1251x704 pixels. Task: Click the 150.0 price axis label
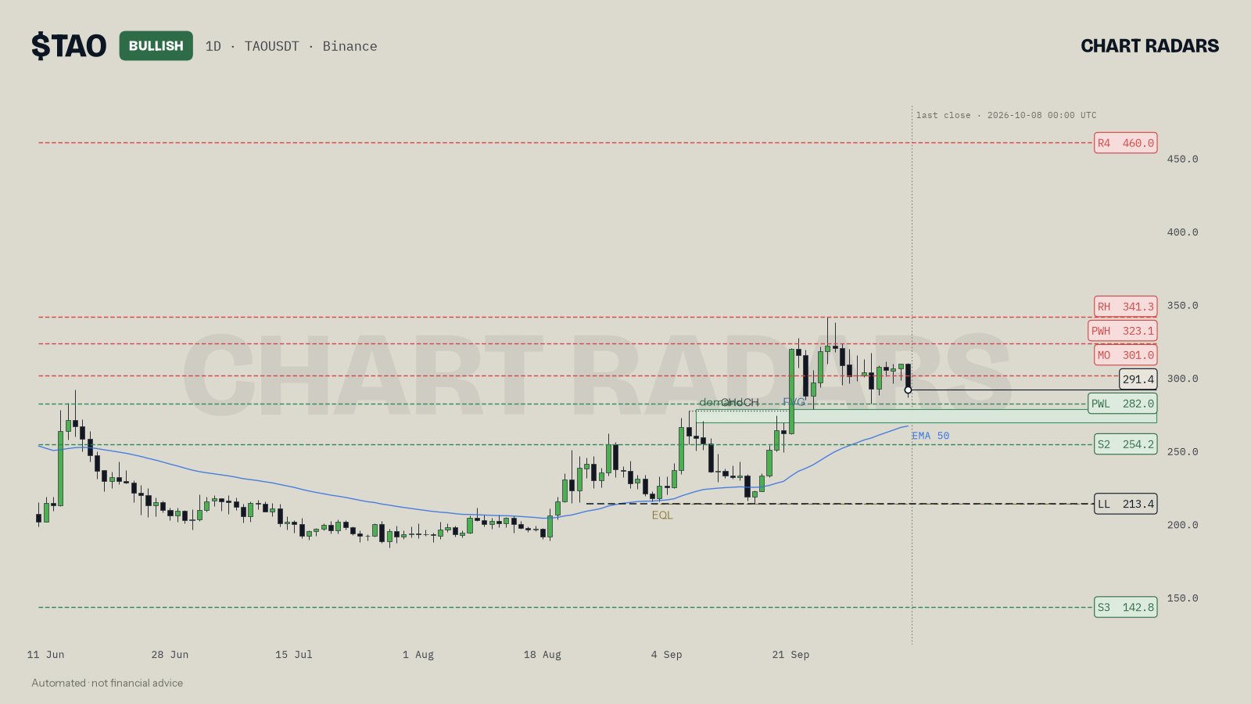(x=1182, y=598)
